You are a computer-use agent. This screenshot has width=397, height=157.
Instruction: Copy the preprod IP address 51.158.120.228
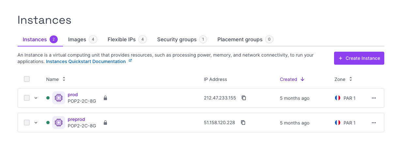(x=243, y=123)
